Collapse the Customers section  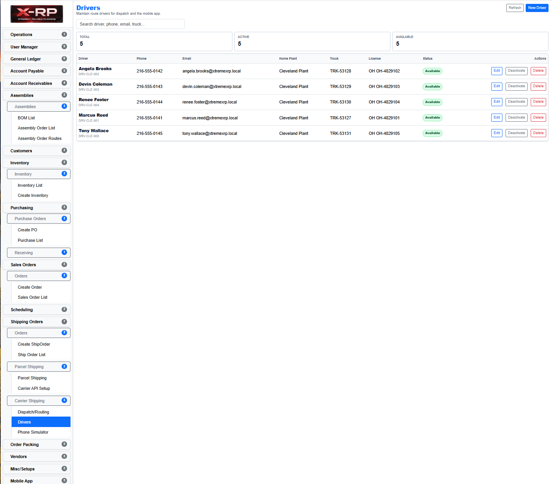coord(36,151)
